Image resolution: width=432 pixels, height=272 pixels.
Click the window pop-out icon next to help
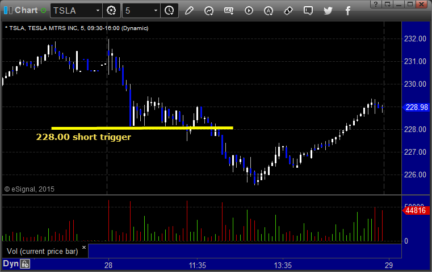click(x=388, y=4)
